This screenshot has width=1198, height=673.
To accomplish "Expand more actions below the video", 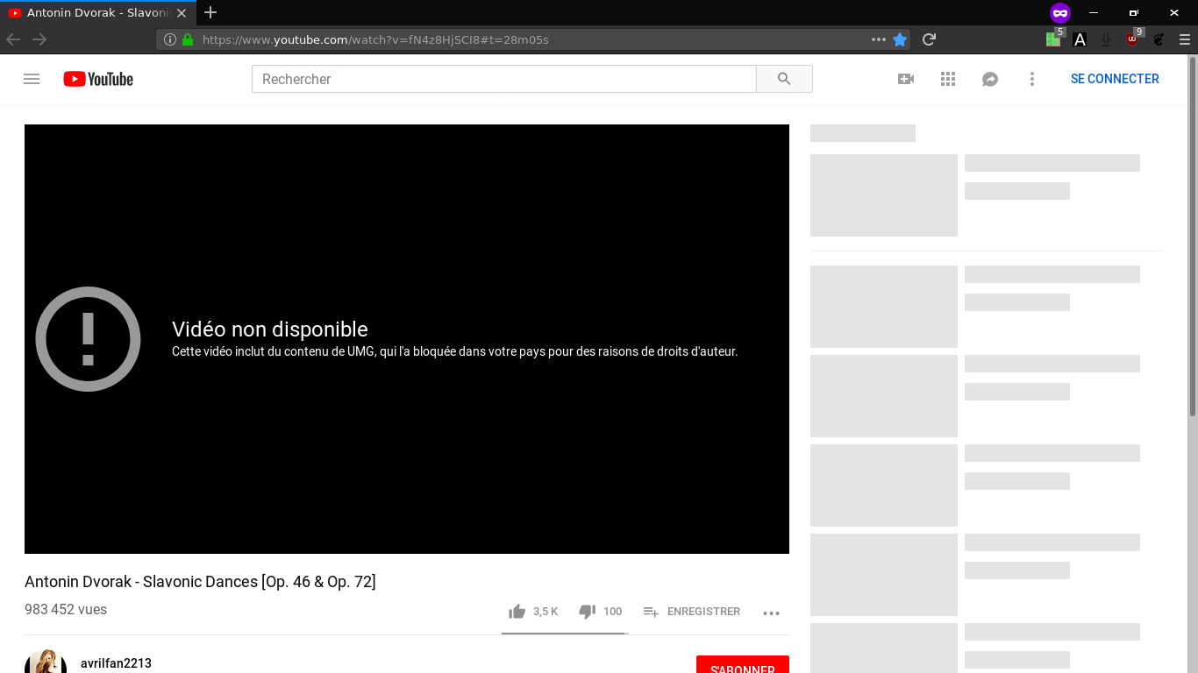I will tap(771, 613).
